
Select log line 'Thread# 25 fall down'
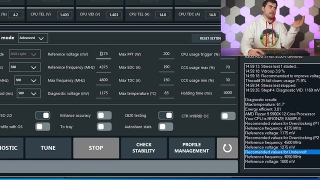pyautogui.click(x=275, y=81)
